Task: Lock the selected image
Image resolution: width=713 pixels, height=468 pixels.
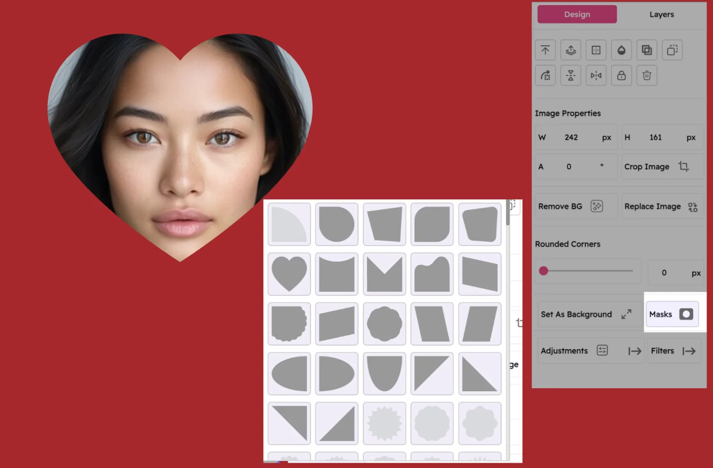Action: [x=621, y=76]
